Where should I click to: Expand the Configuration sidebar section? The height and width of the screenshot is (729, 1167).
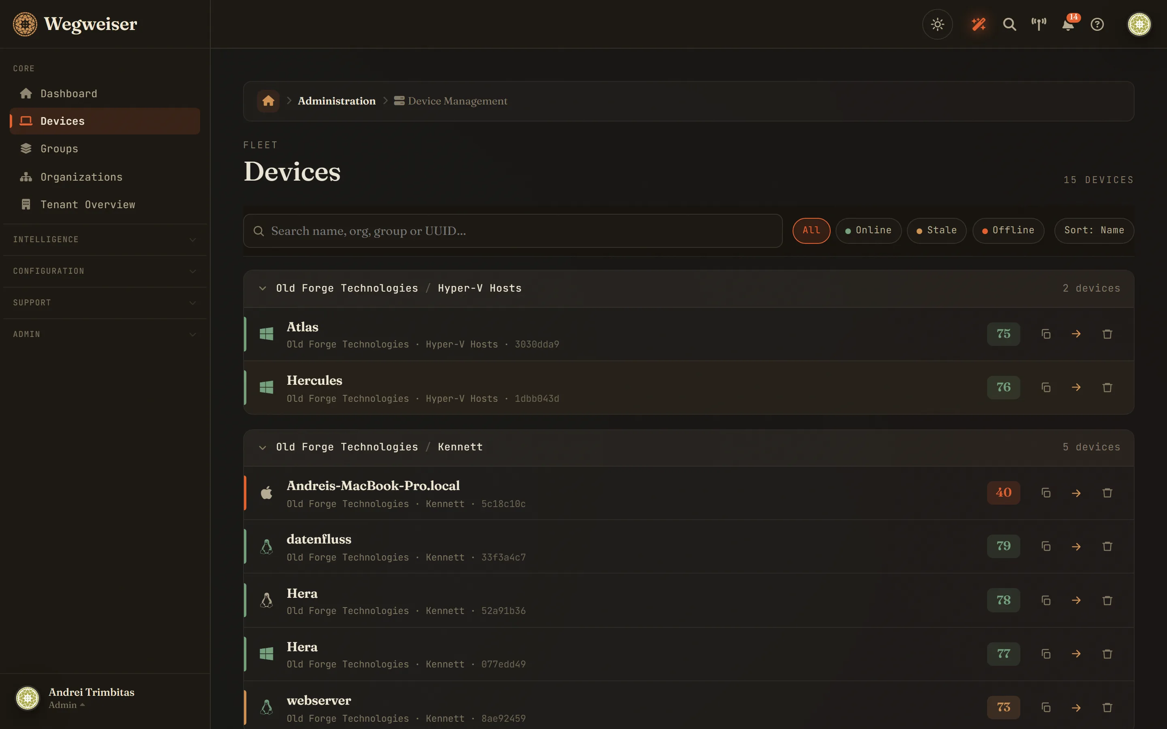(105, 271)
